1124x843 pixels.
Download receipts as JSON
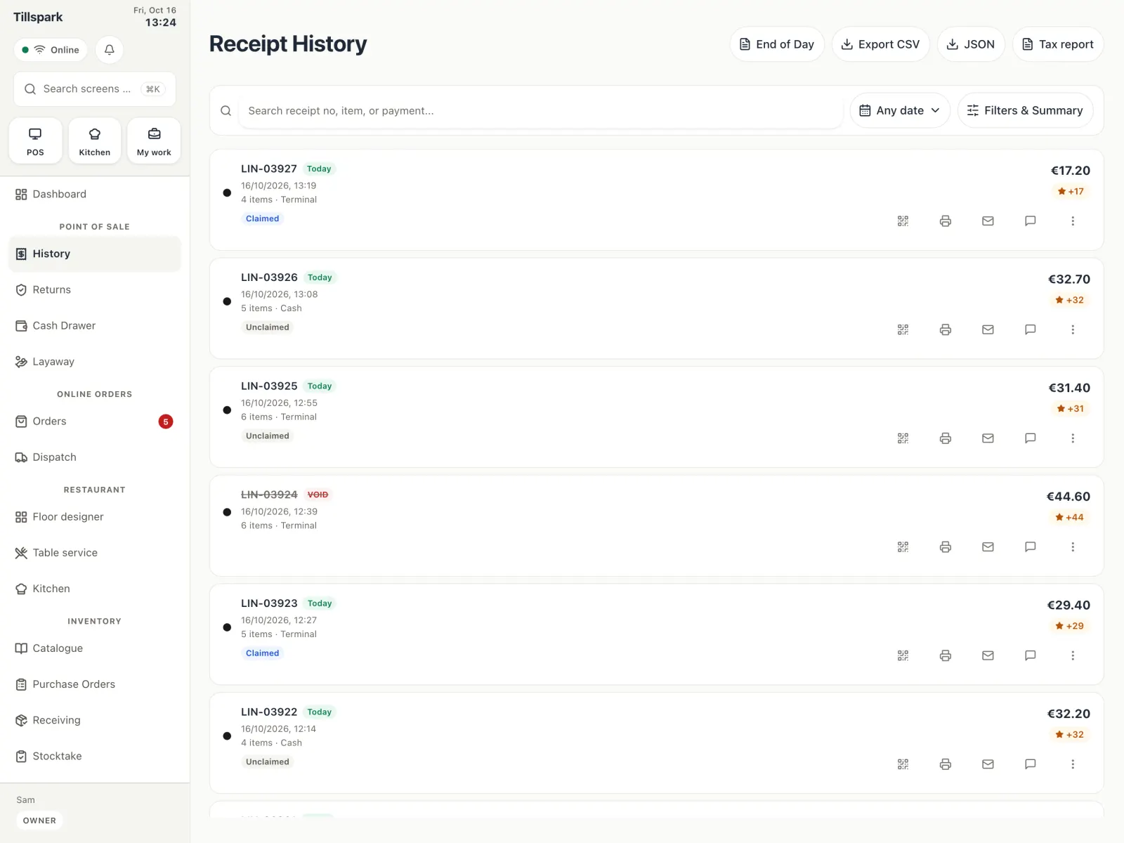(x=971, y=44)
